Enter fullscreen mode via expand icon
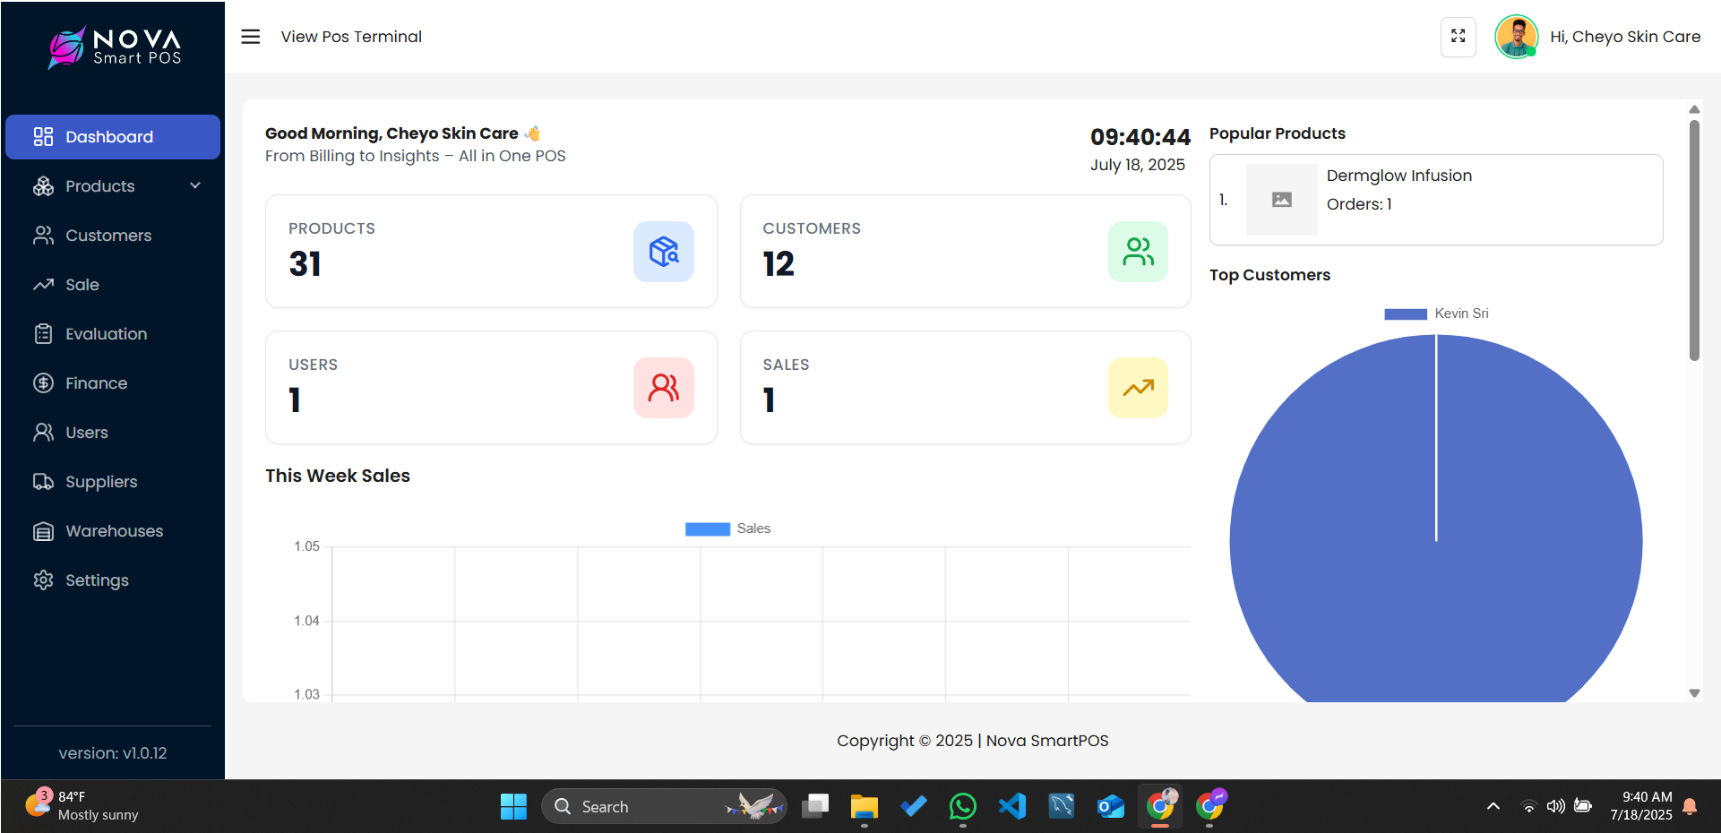 tap(1459, 37)
